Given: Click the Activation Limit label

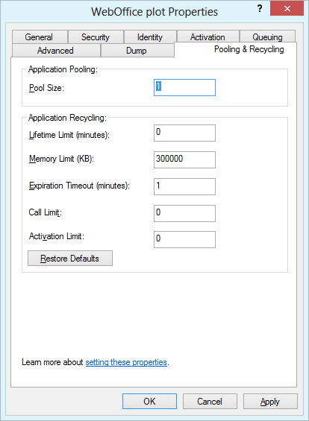Looking at the screenshot, I should 57,236.
